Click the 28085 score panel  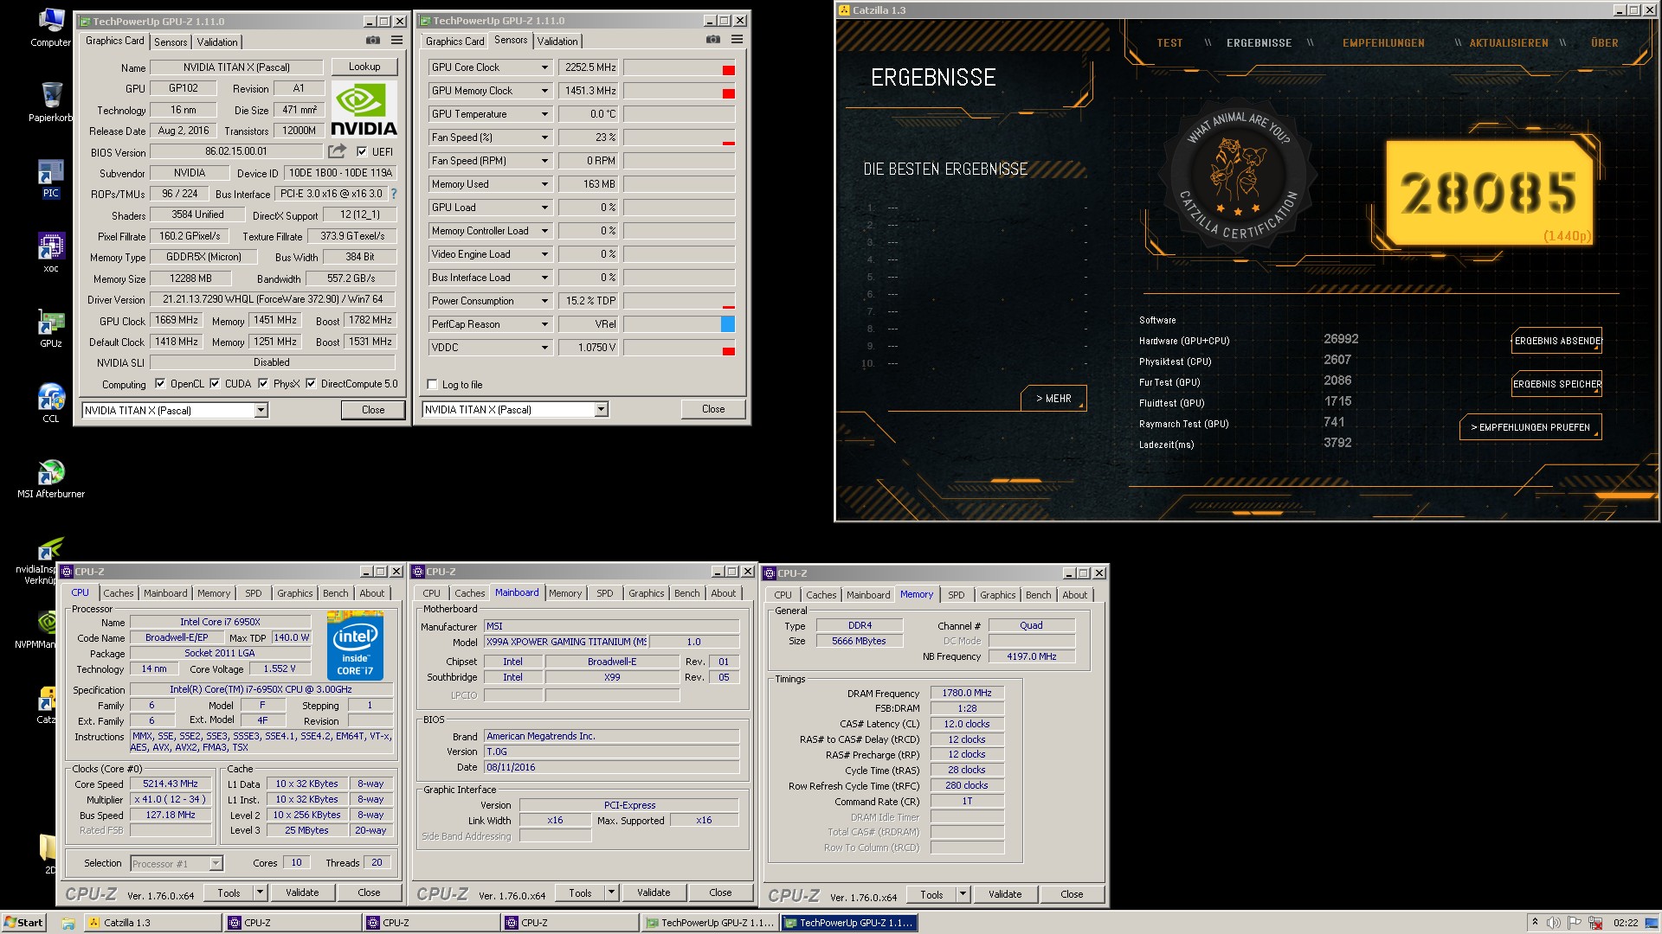(x=1488, y=192)
